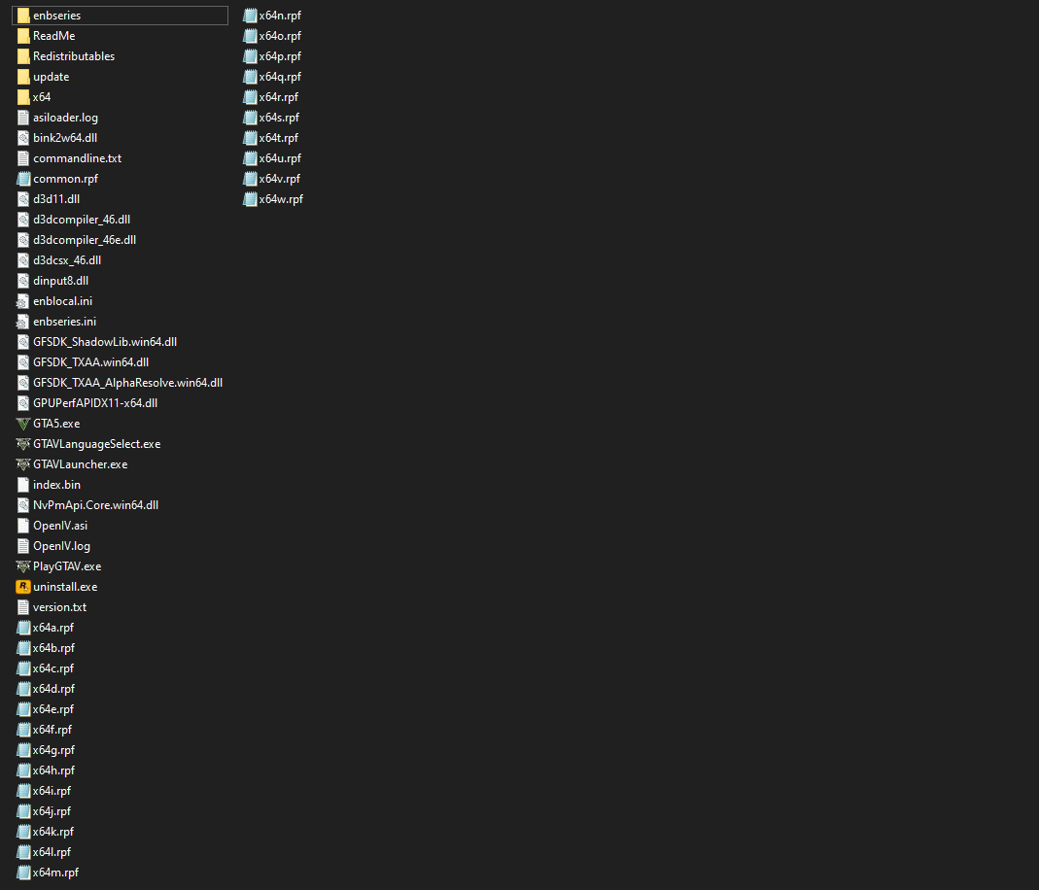Select the x64i.rpf file name
This screenshot has height=890, width=1039.
click(52, 791)
